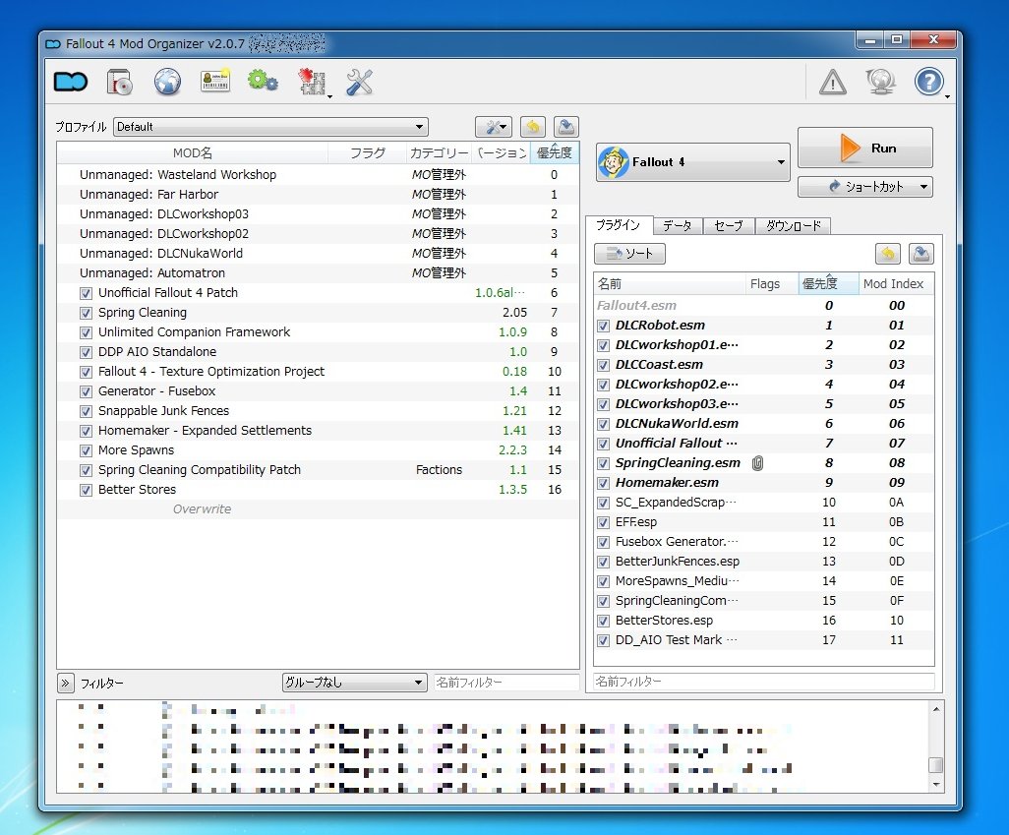This screenshot has width=1009, height=835.
Task: Open the settings wrench and screwdriver icon
Action: (359, 83)
